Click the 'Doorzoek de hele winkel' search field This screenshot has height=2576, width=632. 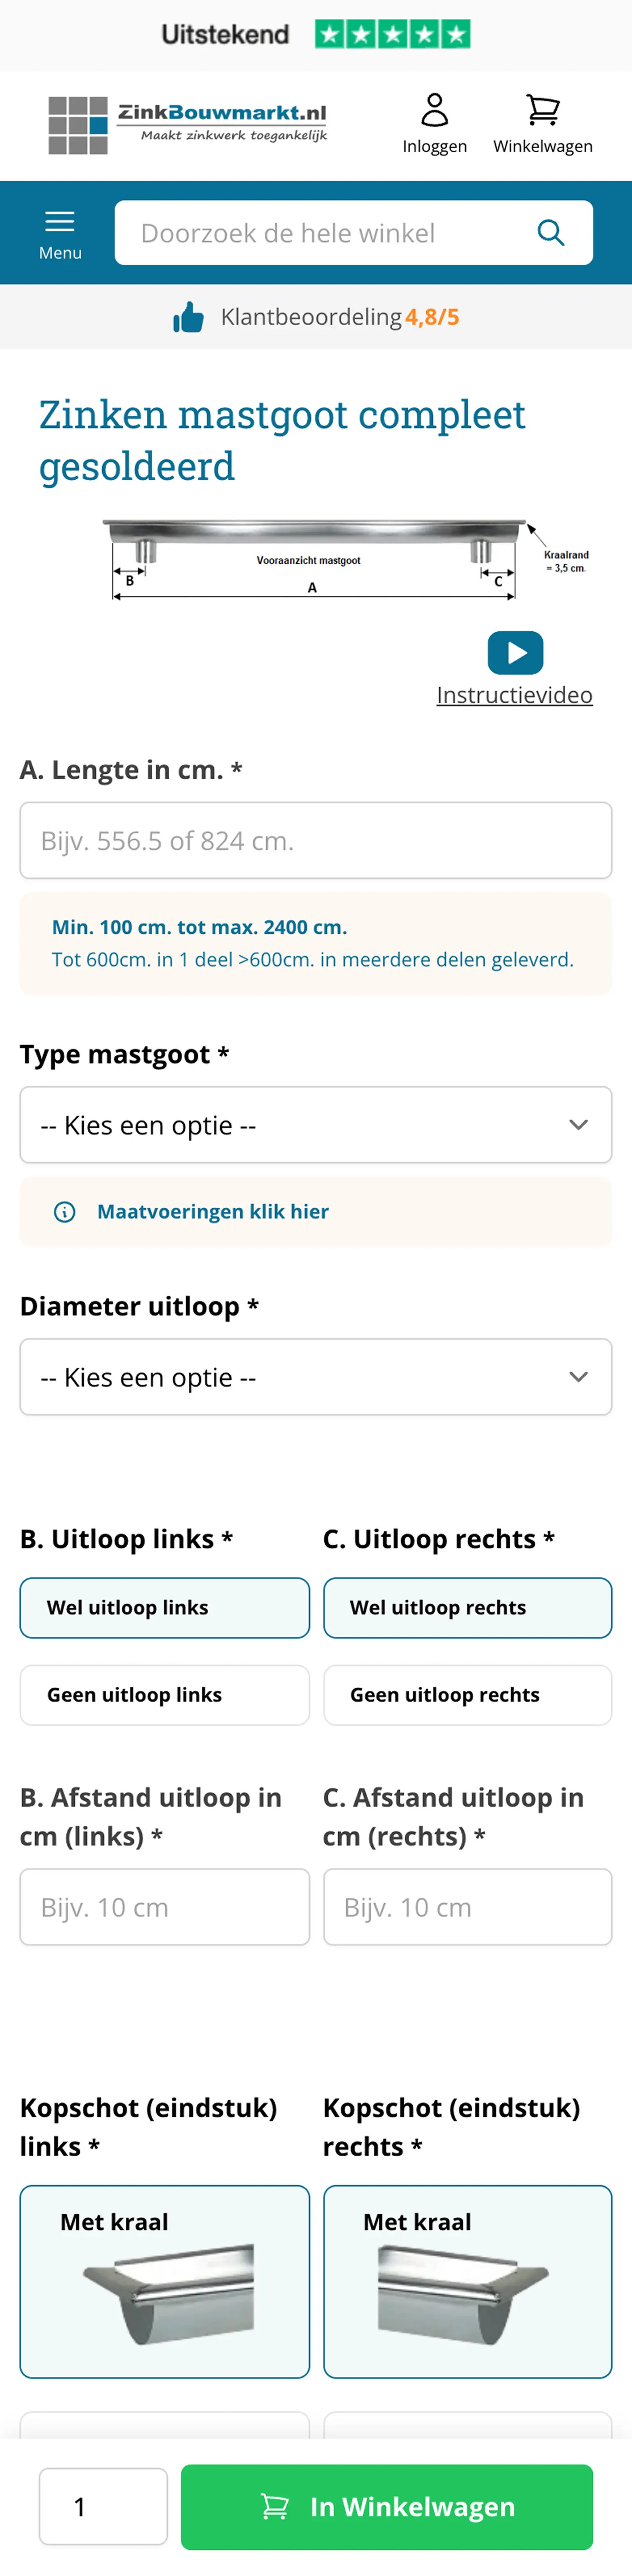tap(320, 233)
